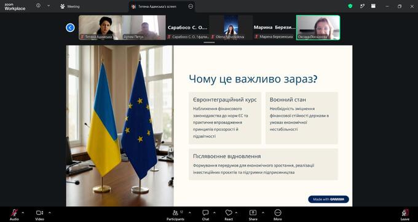Open the Participants panel
Image resolution: width=418 pixels, height=222 pixels.
[x=175, y=215]
